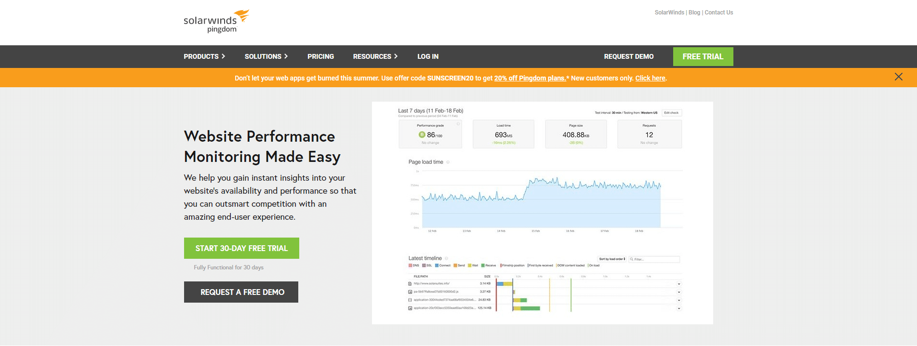
Task: Expand the solarsuites.info timeline row
Action: click(x=678, y=284)
